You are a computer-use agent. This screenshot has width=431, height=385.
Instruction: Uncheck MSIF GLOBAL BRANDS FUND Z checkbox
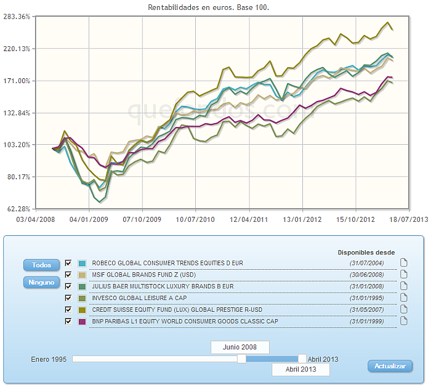point(68,275)
